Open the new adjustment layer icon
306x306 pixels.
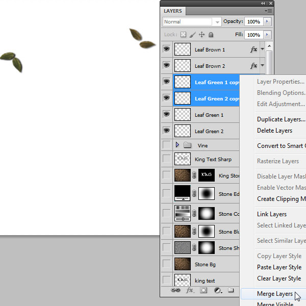click(x=218, y=290)
